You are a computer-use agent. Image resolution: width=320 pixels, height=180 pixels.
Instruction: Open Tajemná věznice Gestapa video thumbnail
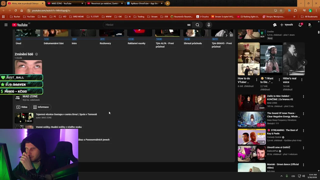tap(24, 118)
